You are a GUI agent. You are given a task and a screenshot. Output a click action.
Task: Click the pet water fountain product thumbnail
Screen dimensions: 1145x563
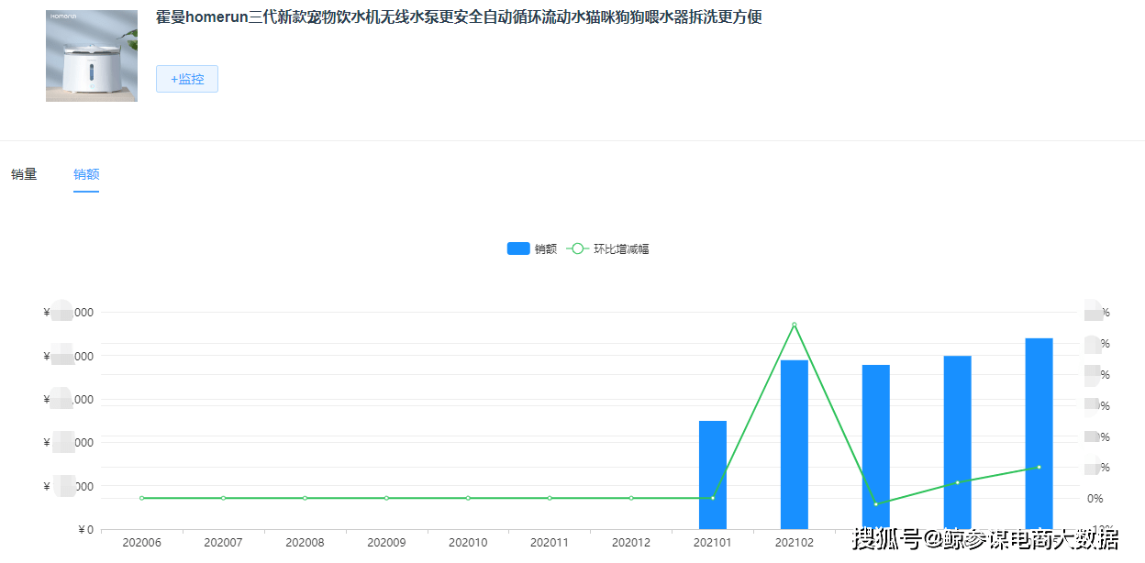pos(92,56)
